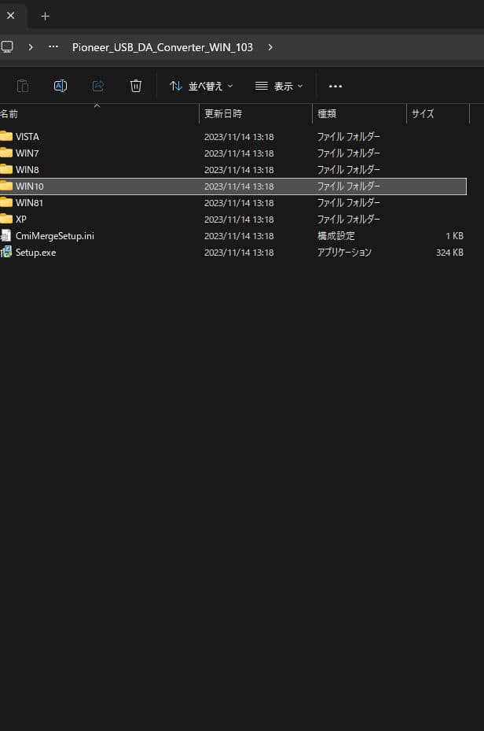Click the Paste clipboard icon in toolbar
Image resolution: width=484 pixels, height=731 pixels.
[x=23, y=86]
